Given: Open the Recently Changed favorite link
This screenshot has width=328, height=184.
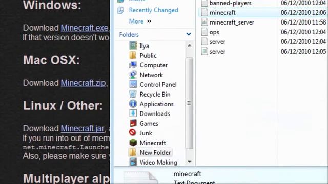Looking at the screenshot, I should click(153, 10).
